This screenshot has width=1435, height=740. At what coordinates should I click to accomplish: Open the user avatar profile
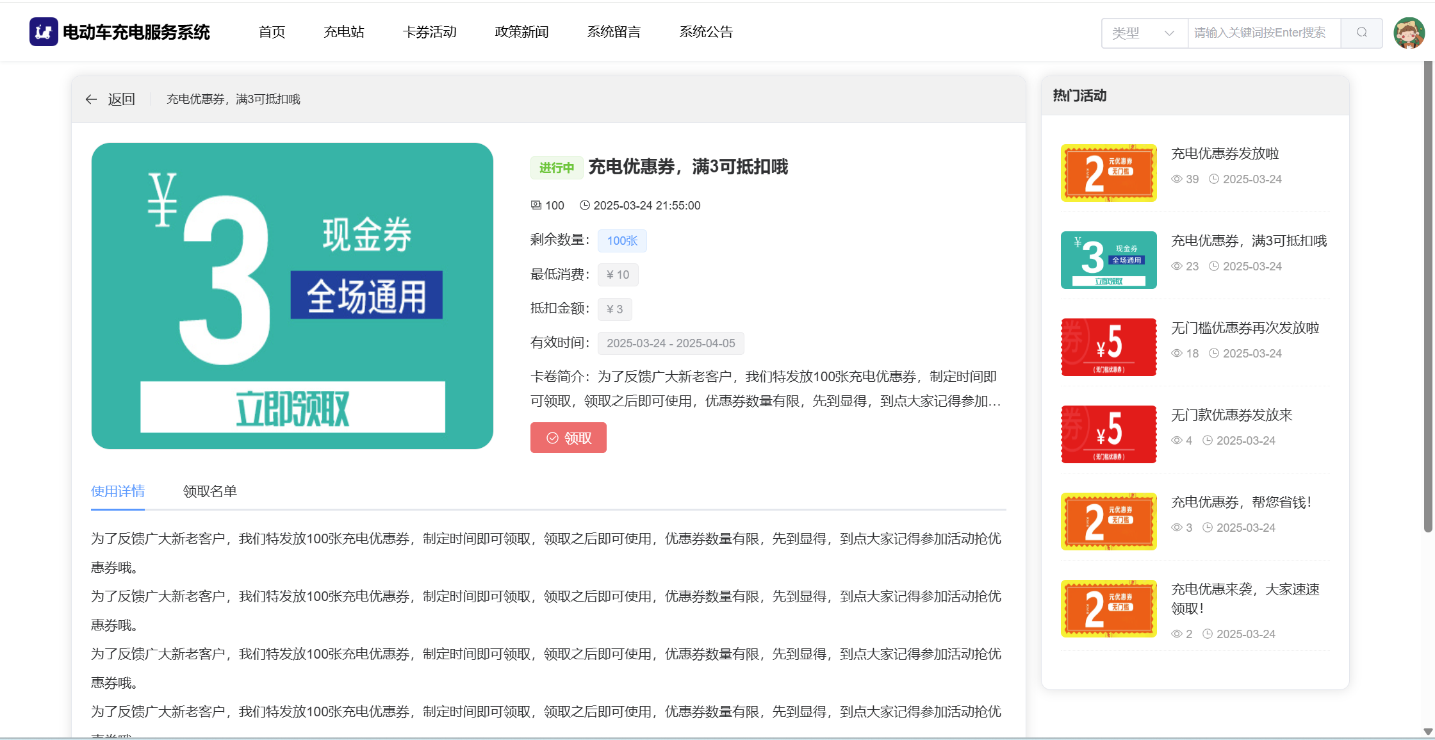(x=1409, y=33)
